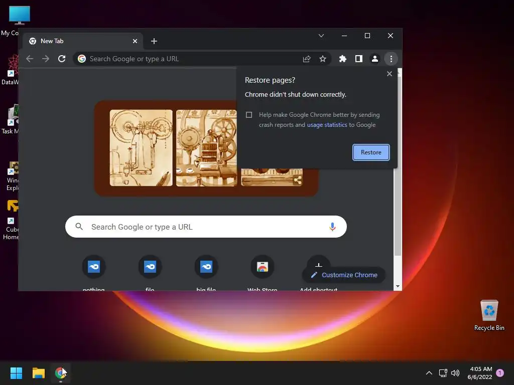Show hidden system tray icons

tap(429, 373)
